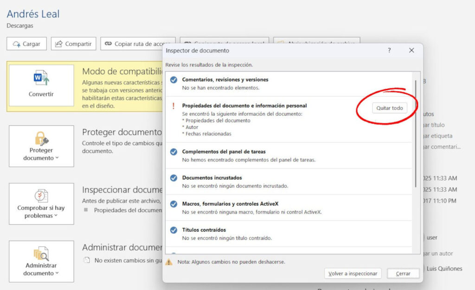The image size is (475, 290).
Task: Click the link icon on Copiar ruta de acceso
Action: (x=108, y=44)
